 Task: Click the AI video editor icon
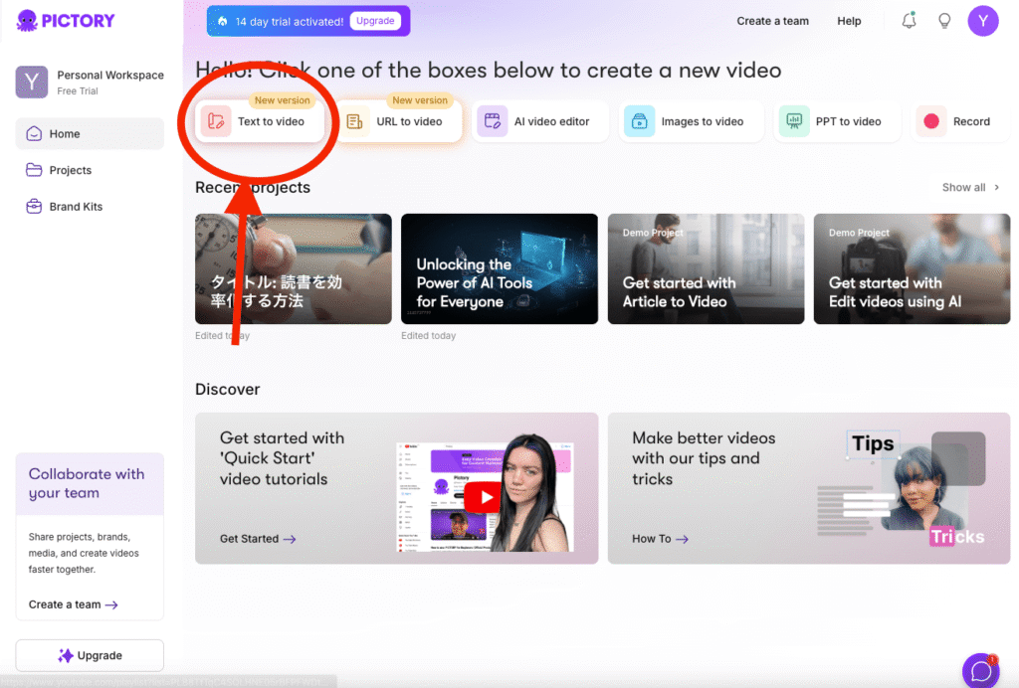point(492,121)
